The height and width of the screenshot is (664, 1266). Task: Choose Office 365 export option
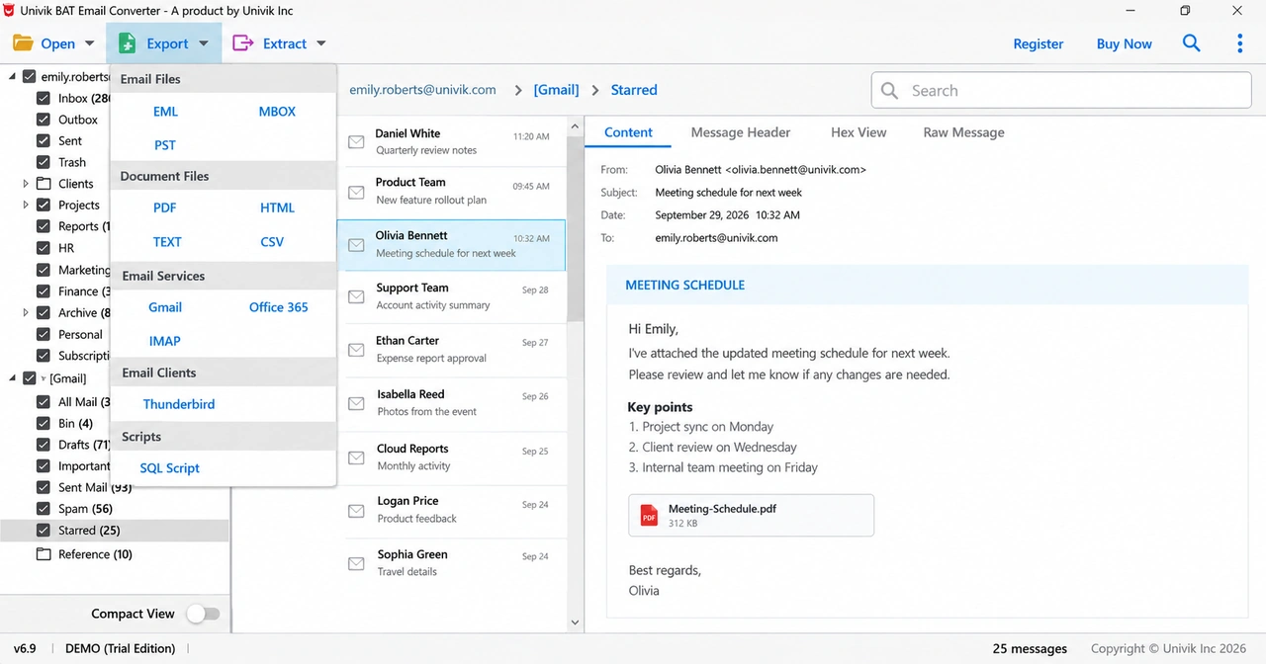click(x=278, y=307)
